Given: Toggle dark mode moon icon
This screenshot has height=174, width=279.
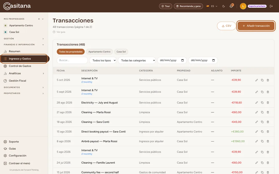Looking at the screenshot, I should coord(223,6).
